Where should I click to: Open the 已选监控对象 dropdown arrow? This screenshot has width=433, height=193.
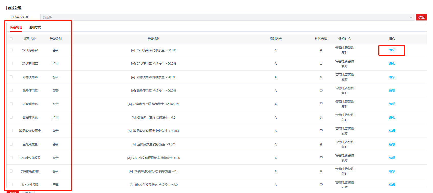(x=411, y=17)
